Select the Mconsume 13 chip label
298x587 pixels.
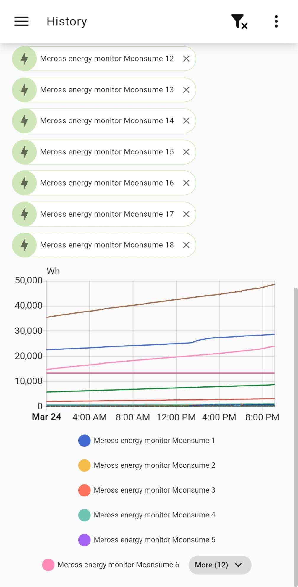(107, 90)
